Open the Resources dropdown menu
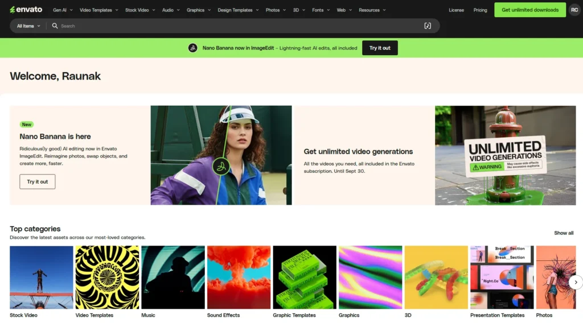The width and height of the screenshot is (583, 332). (372, 10)
